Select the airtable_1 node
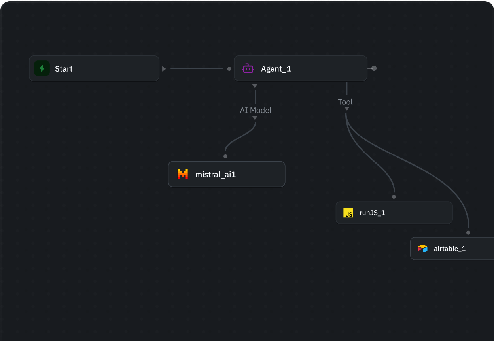 tap(452, 249)
